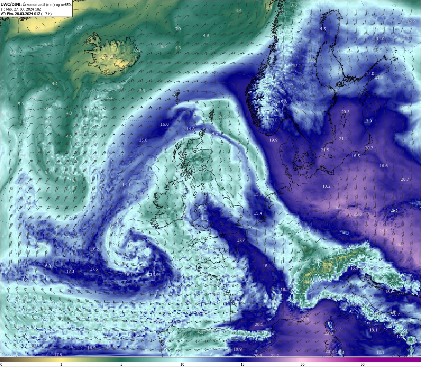
Task: Click the 16.2 value on the map
Action: 95,249
